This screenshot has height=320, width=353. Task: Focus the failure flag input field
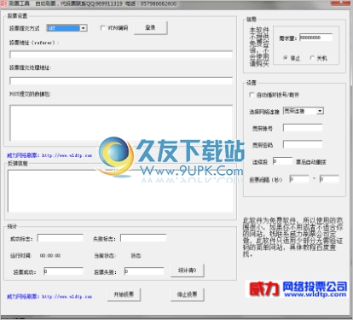tap(143, 238)
